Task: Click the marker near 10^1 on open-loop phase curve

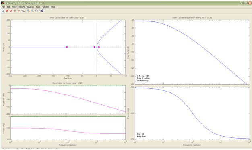Action: tap(161, 90)
